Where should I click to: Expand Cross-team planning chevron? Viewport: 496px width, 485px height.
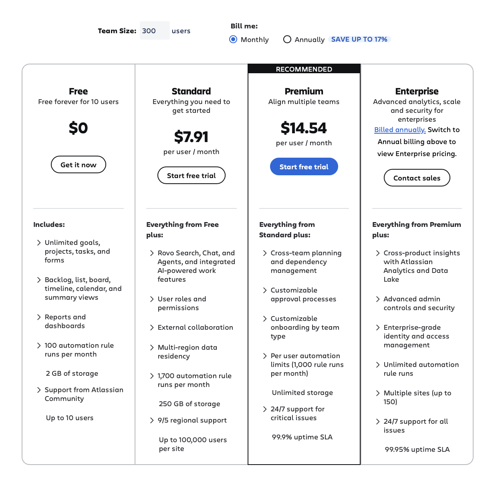point(265,253)
